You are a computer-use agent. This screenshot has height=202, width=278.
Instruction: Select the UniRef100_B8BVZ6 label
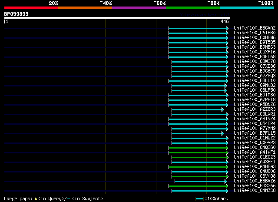[255, 181]
